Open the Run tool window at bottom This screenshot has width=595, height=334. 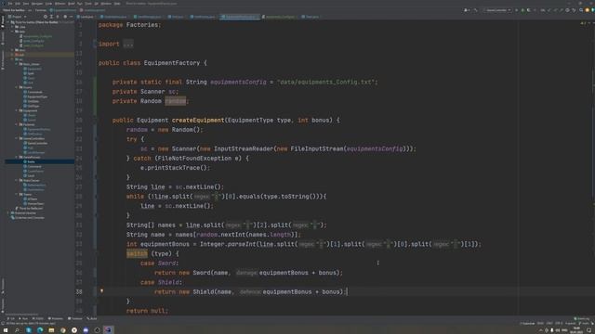point(23,318)
